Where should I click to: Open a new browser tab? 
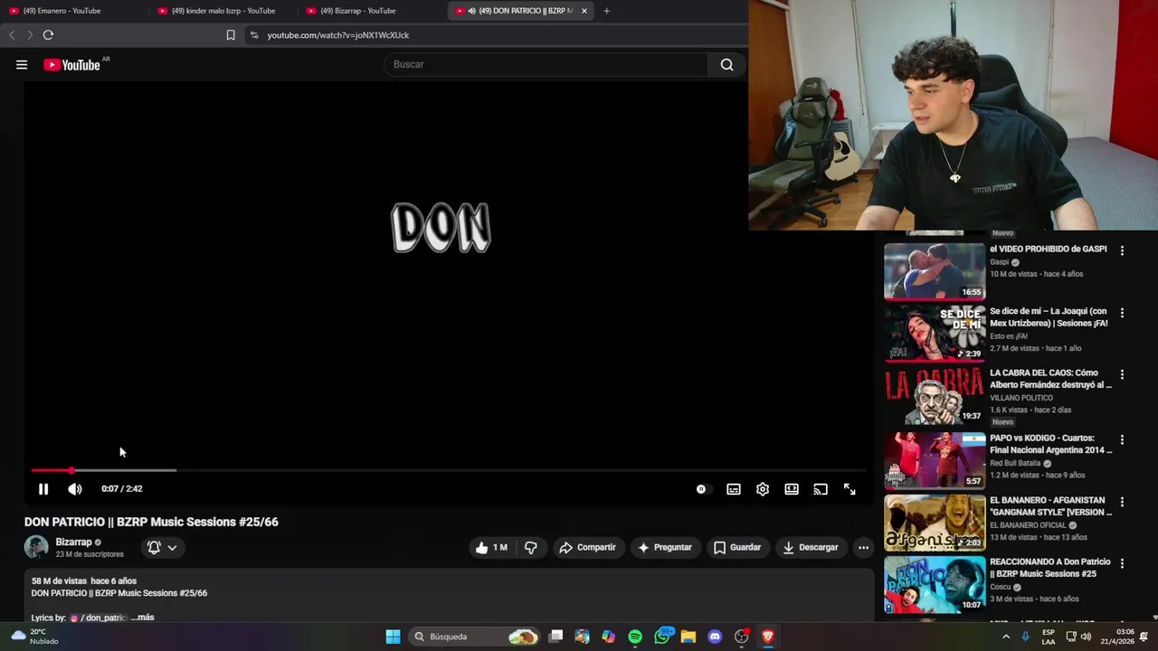[x=606, y=11]
